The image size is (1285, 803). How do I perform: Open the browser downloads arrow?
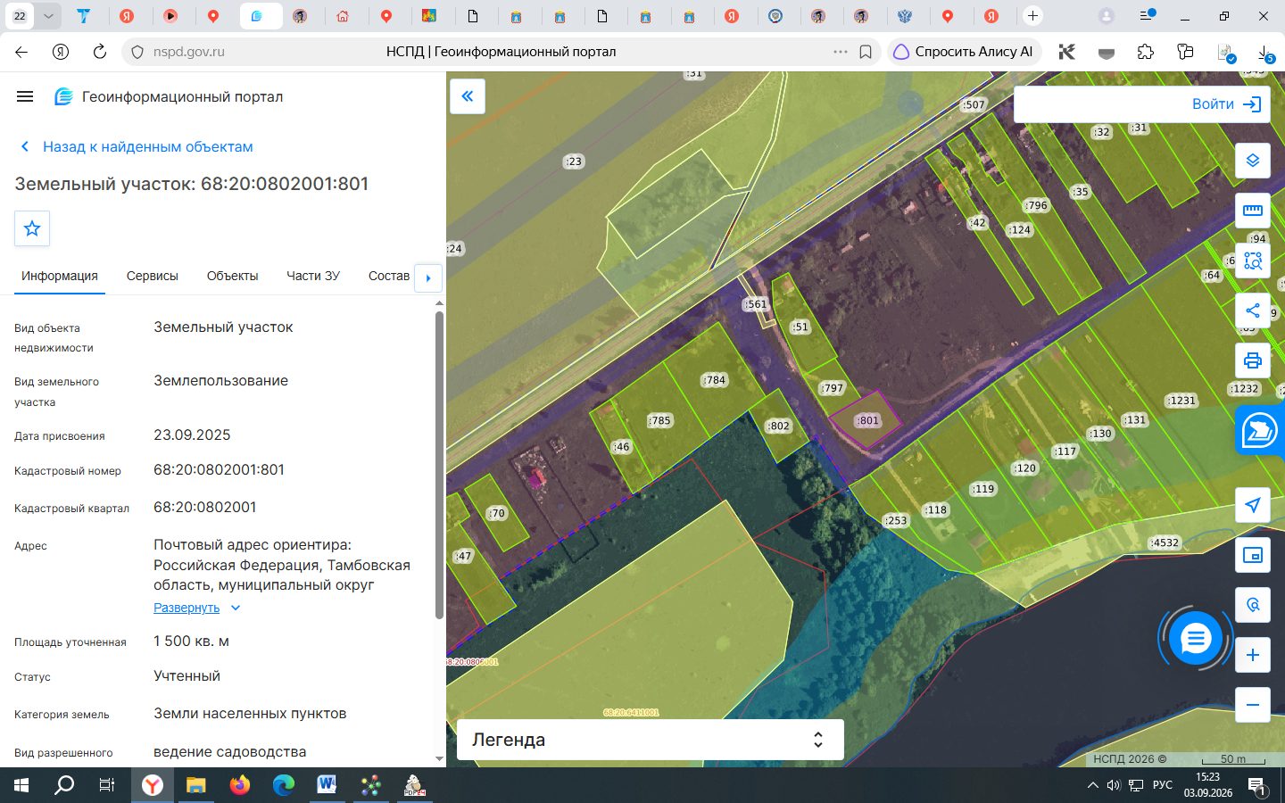(1264, 52)
